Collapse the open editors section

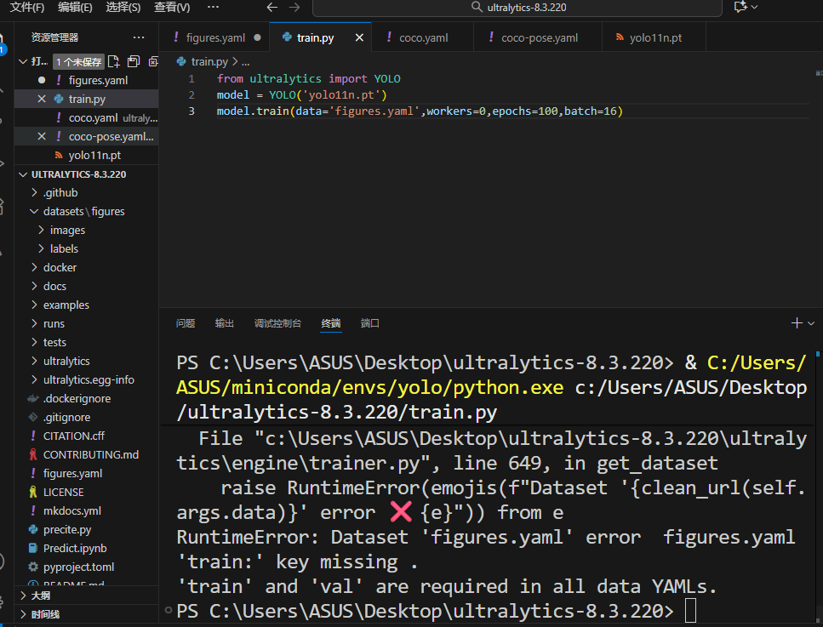point(23,61)
